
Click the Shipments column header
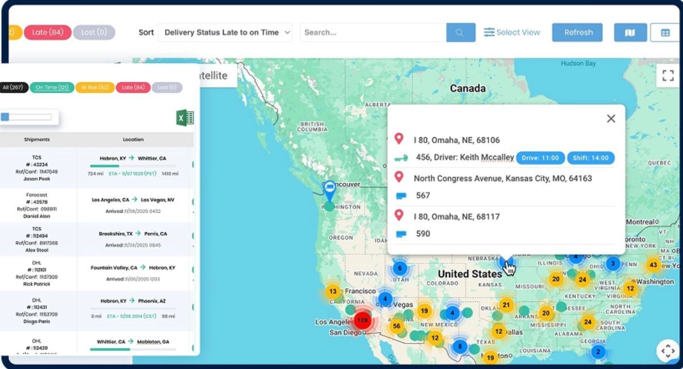(36, 139)
